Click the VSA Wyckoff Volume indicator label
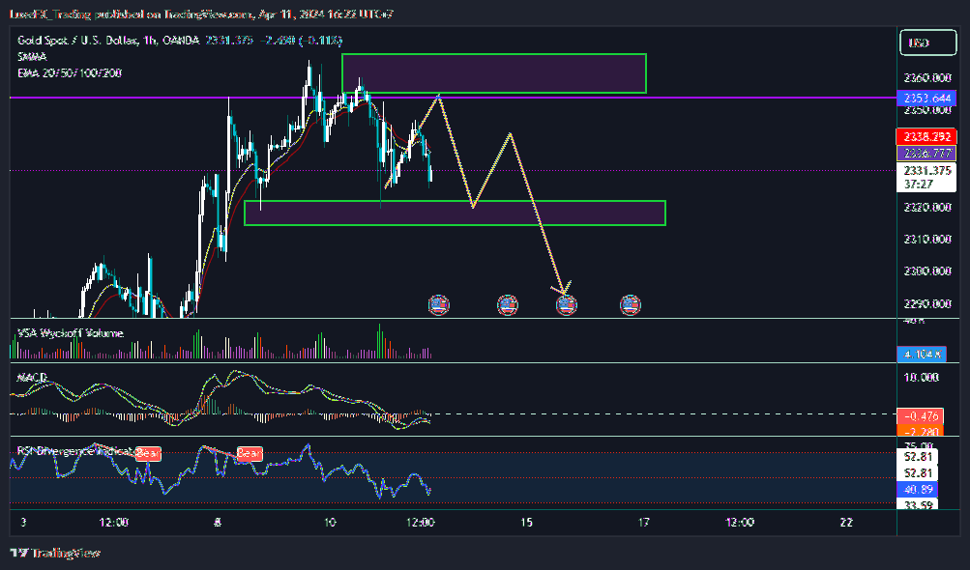 (x=71, y=333)
